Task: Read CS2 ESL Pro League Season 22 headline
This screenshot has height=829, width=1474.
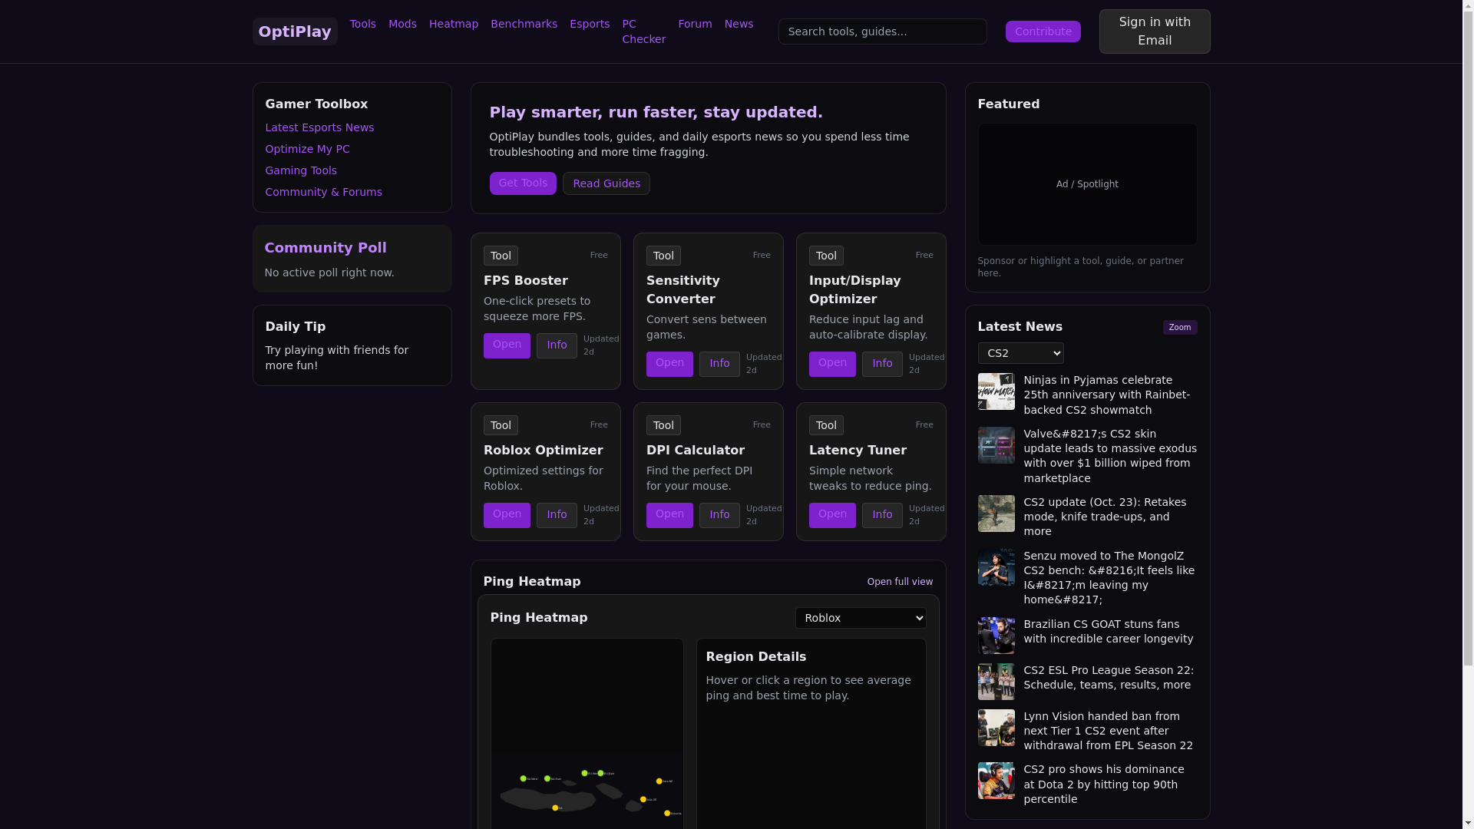Action: coord(1109,677)
